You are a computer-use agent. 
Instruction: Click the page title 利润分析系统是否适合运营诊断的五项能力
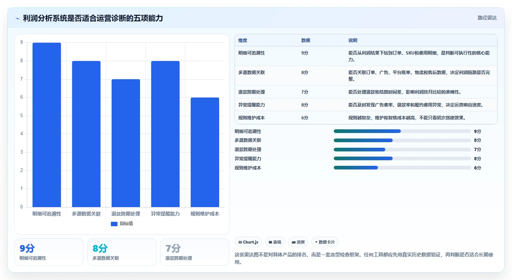[x=93, y=18]
